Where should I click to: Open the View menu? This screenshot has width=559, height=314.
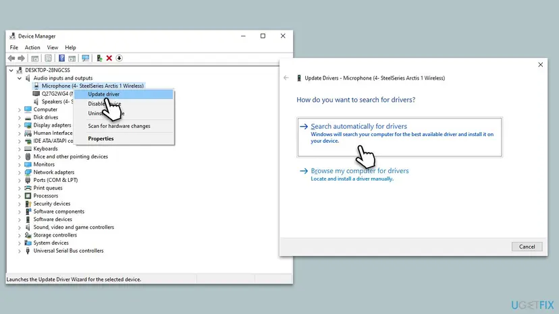pyautogui.click(x=53, y=47)
